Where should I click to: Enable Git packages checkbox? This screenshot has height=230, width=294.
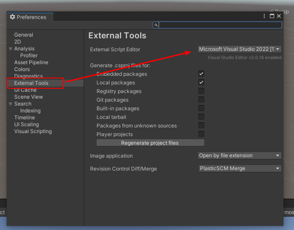coord(201,99)
